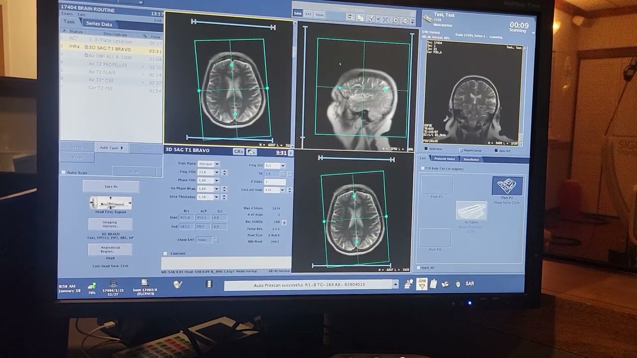Expand the status message history arrow
The height and width of the screenshot is (358, 637).
pos(396,284)
